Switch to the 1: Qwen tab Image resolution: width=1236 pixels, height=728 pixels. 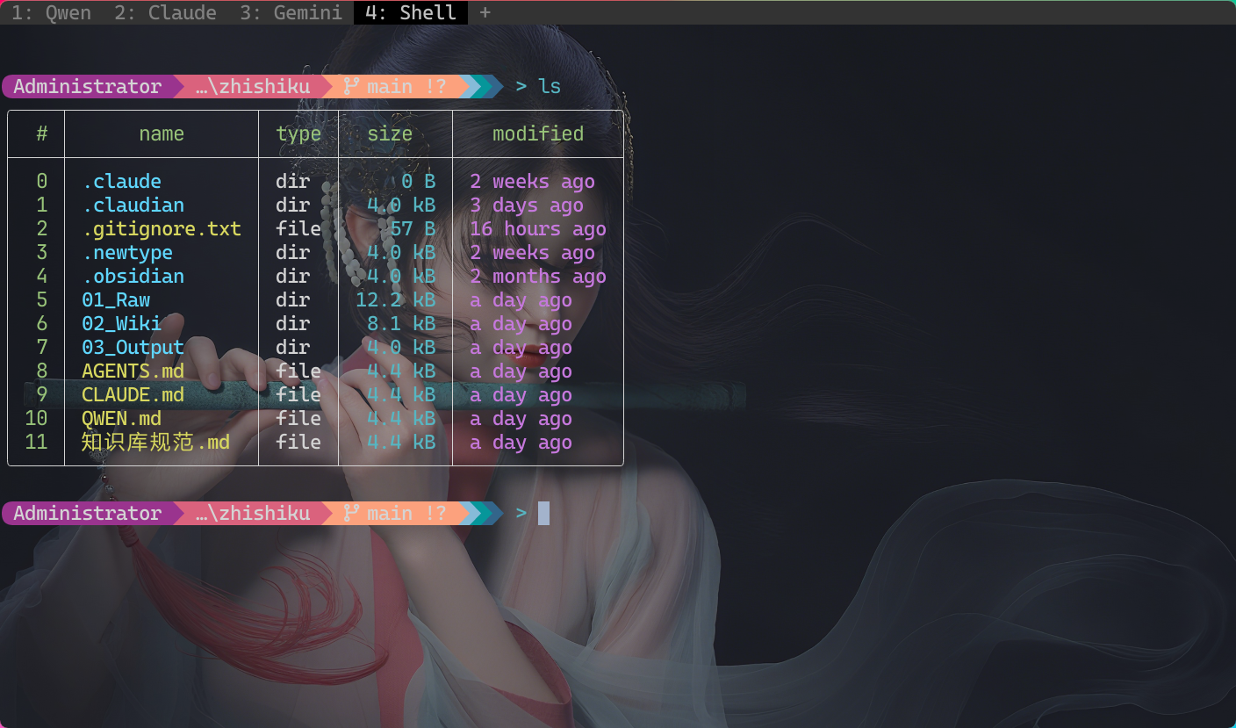51,13
